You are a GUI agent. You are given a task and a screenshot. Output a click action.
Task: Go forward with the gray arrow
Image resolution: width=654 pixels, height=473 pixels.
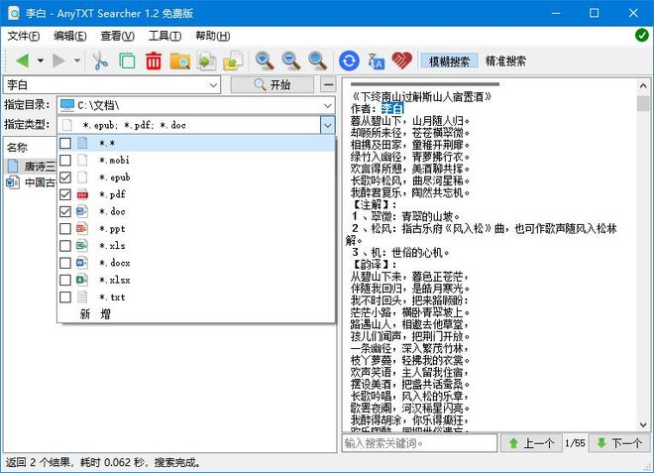pyautogui.click(x=58, y=60)
